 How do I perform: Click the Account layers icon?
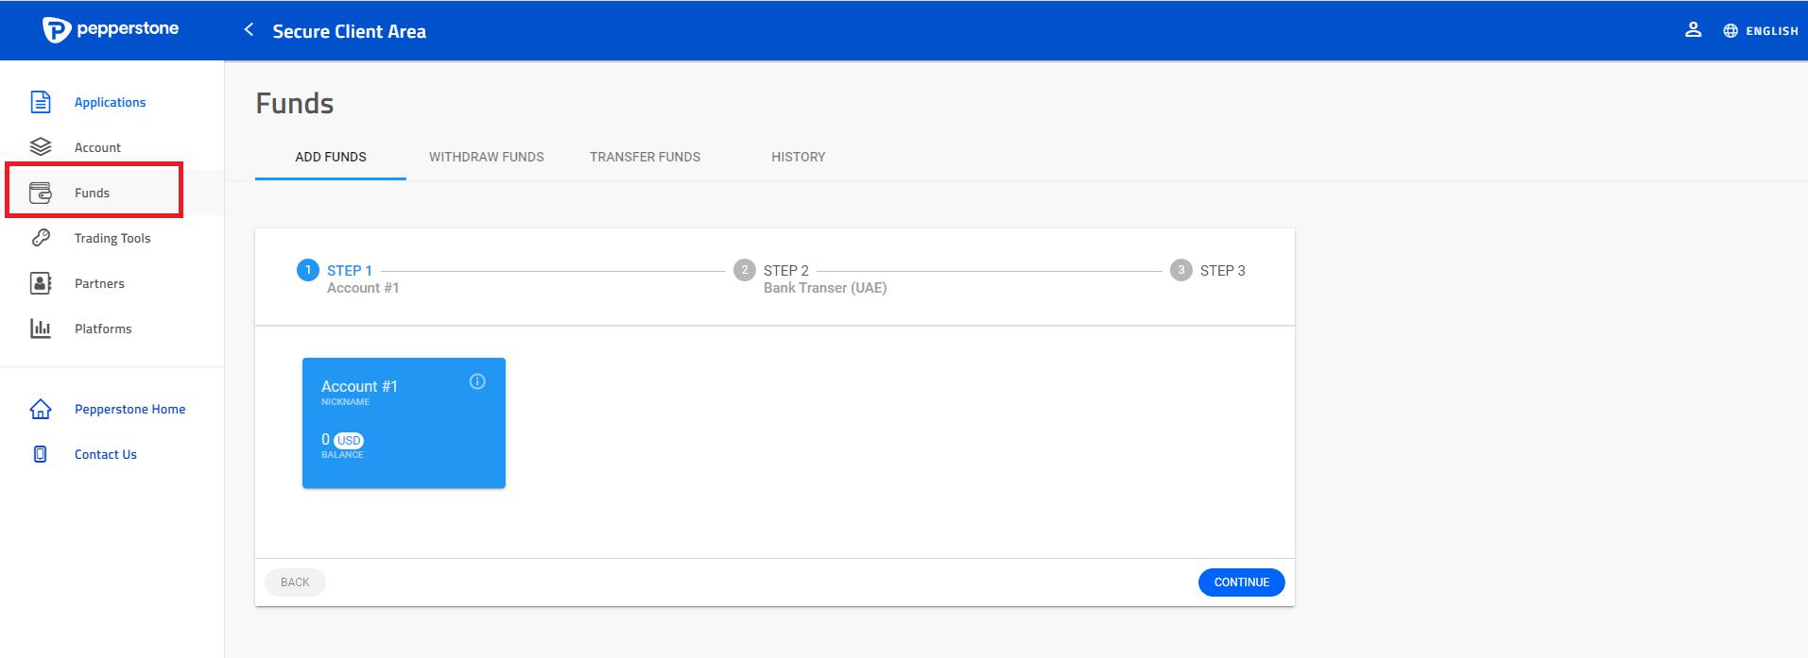point(41,147)
